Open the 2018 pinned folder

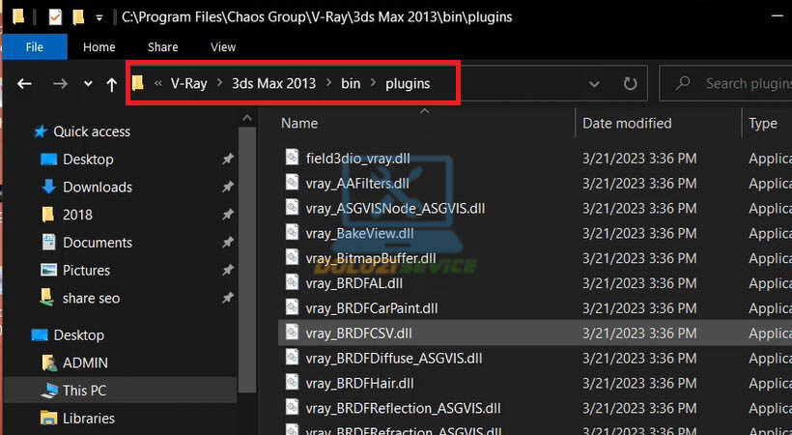[x=77, y=215]
